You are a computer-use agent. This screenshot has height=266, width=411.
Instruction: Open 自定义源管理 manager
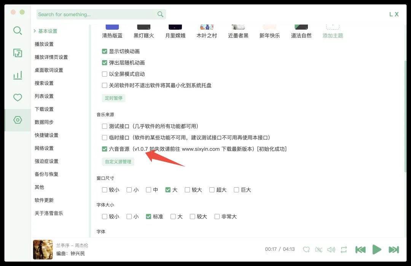(x=118, y=161)
